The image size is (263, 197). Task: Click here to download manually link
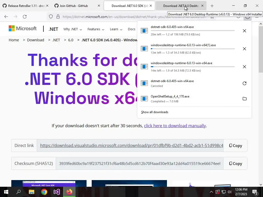pyautogui.click(x=175, y=126)
